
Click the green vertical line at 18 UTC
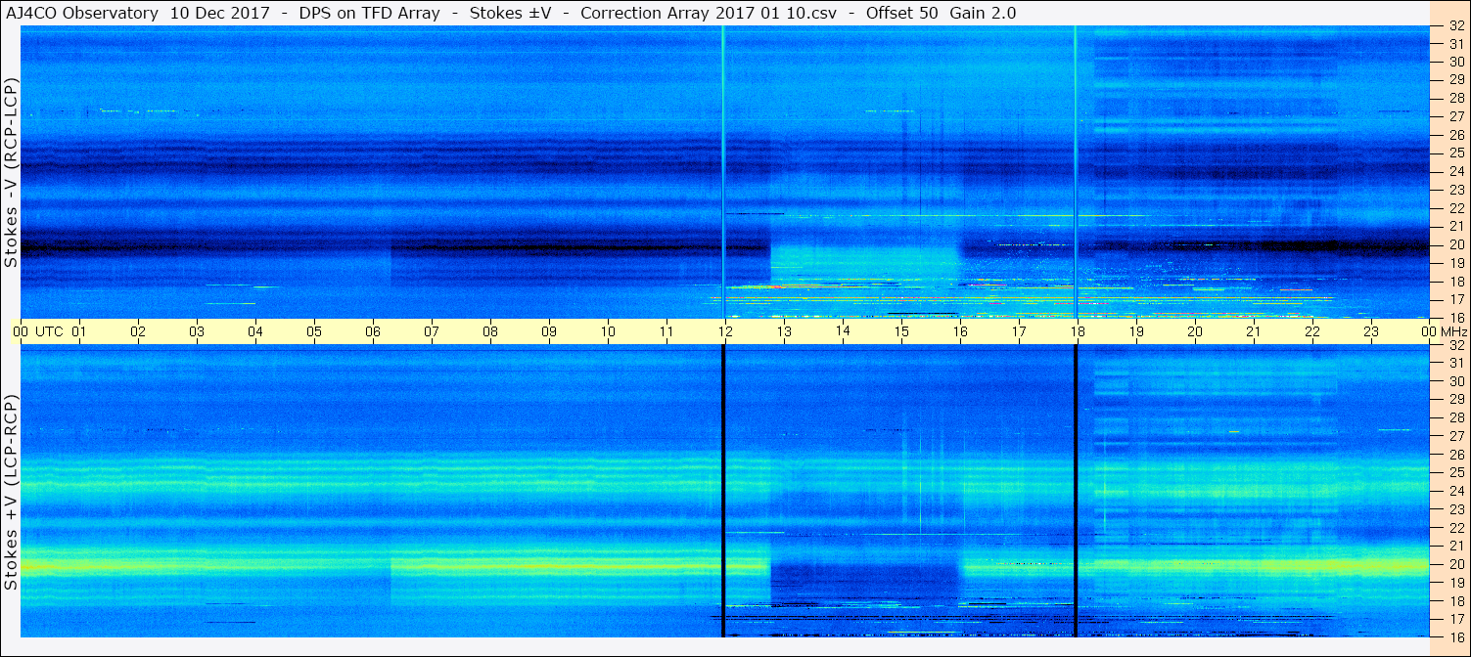(1075, 172)
